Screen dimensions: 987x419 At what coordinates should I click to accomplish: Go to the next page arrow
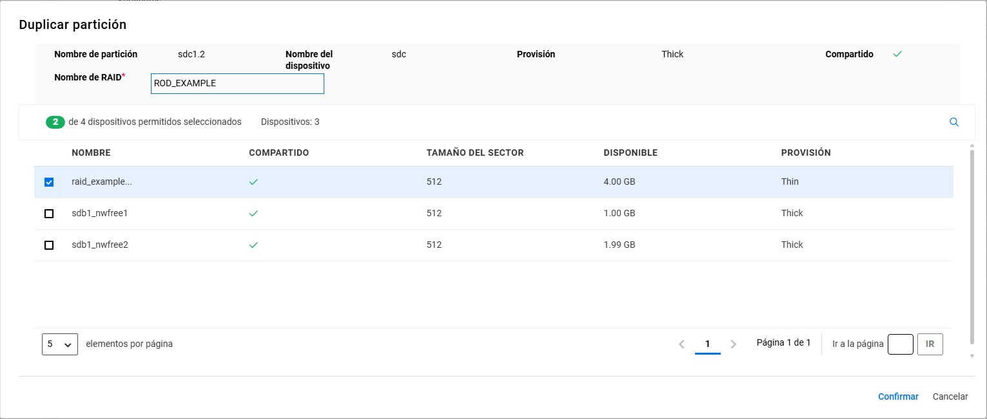tap(733, 344)
